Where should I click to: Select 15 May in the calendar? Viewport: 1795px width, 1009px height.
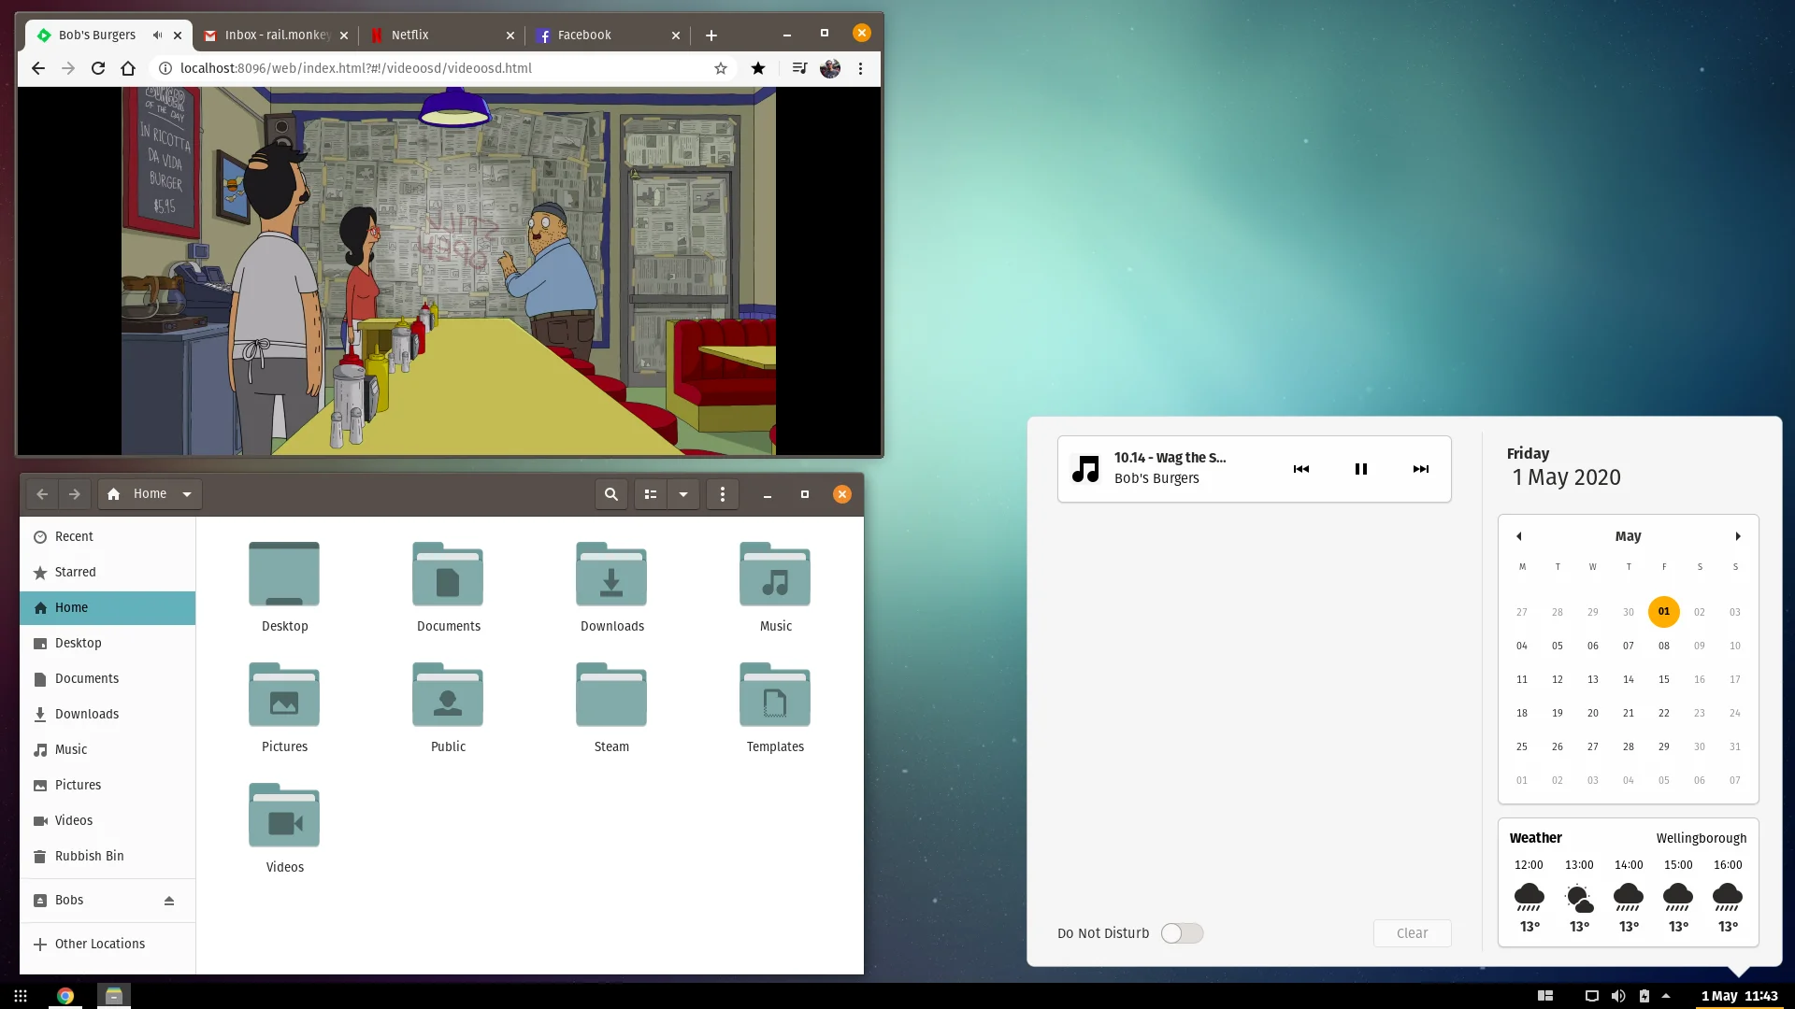tap(1664, 679)
